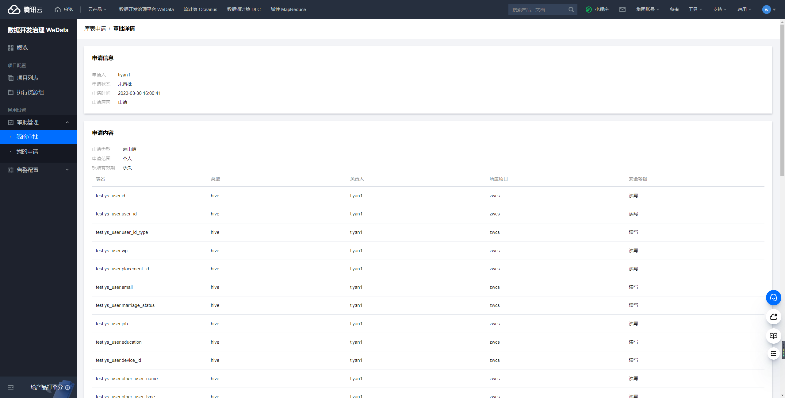
Task: Click the cloud assistant floating icon
Action: (773, 317)
